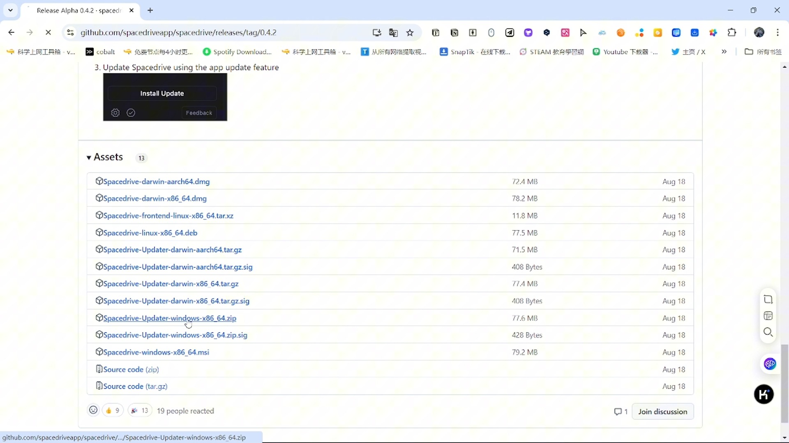Open Source code tar.gz download

coord(135,386)
